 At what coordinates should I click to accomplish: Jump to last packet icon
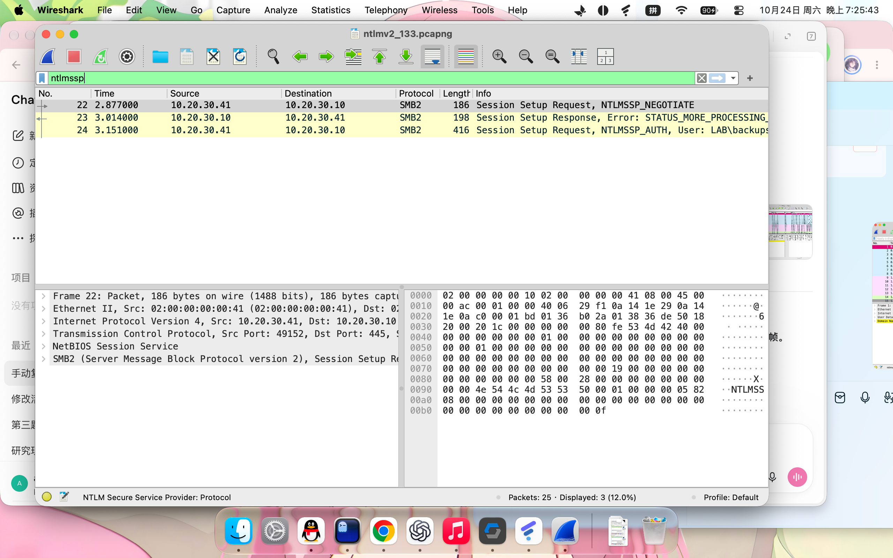(406, 56)
